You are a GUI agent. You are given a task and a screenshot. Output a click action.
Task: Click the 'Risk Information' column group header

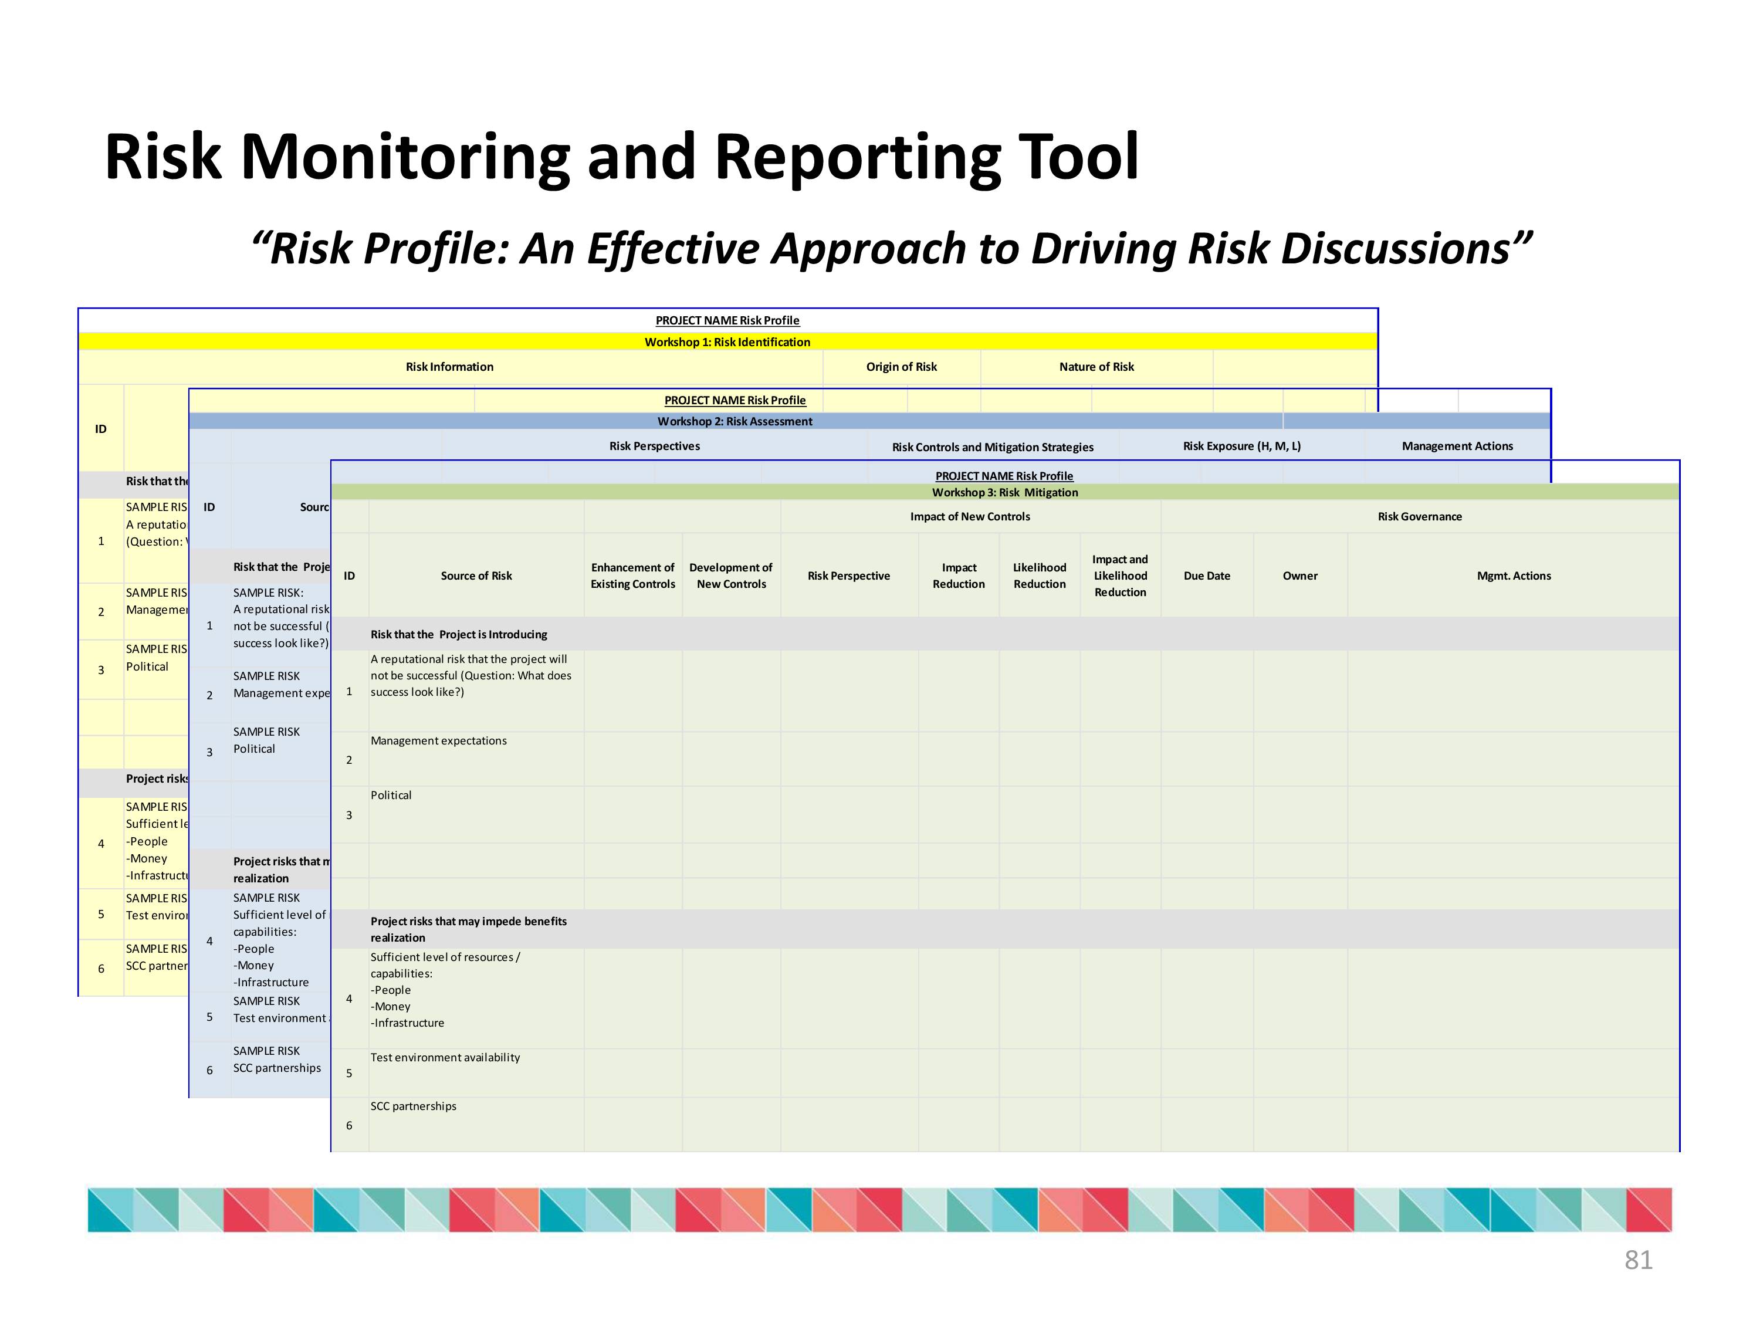[x=449, y=367]
